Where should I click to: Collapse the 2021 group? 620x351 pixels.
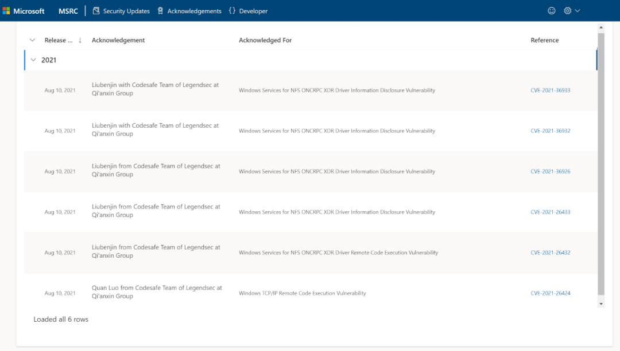[33, 60]
